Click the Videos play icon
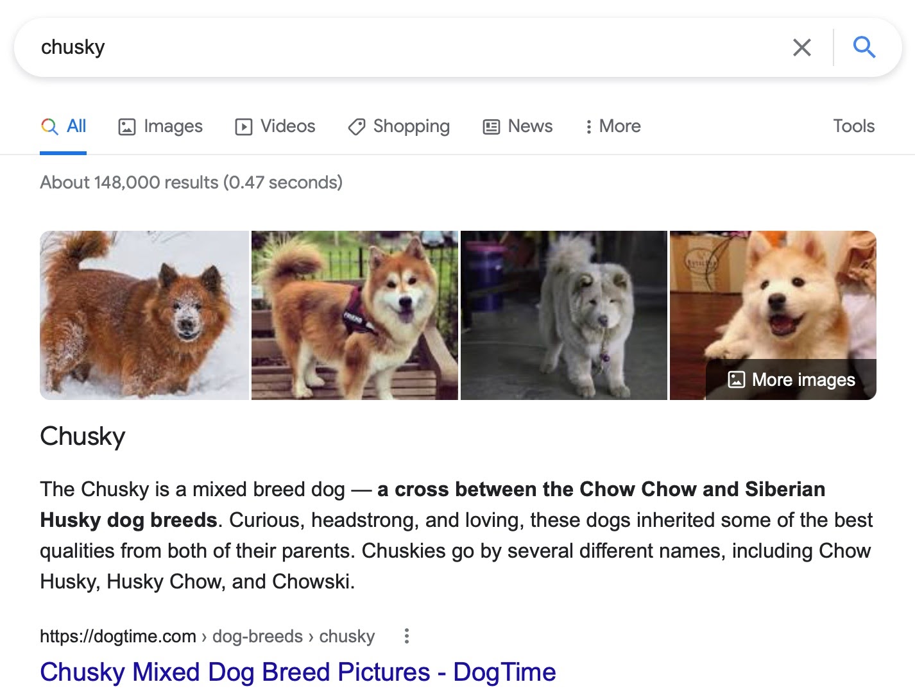Image resolution: width=915 pixels, height=700 pixels. [243, 126]
